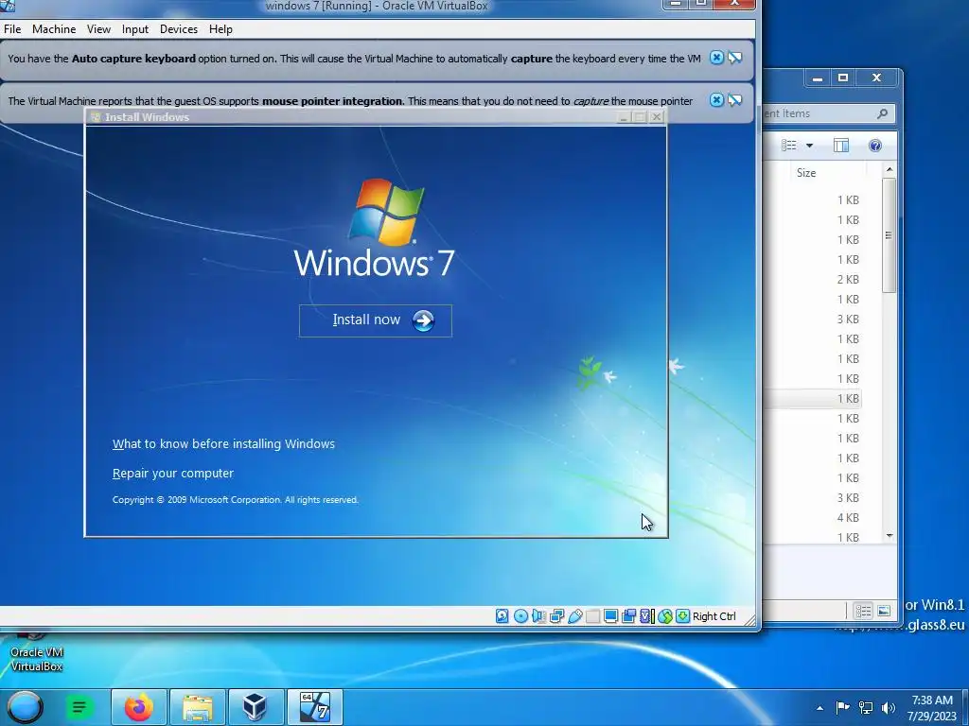The width and height of the screenshot is (969, 726).
Task: Dismiss the mouse pointer integration notification
Action: (716, 100)
